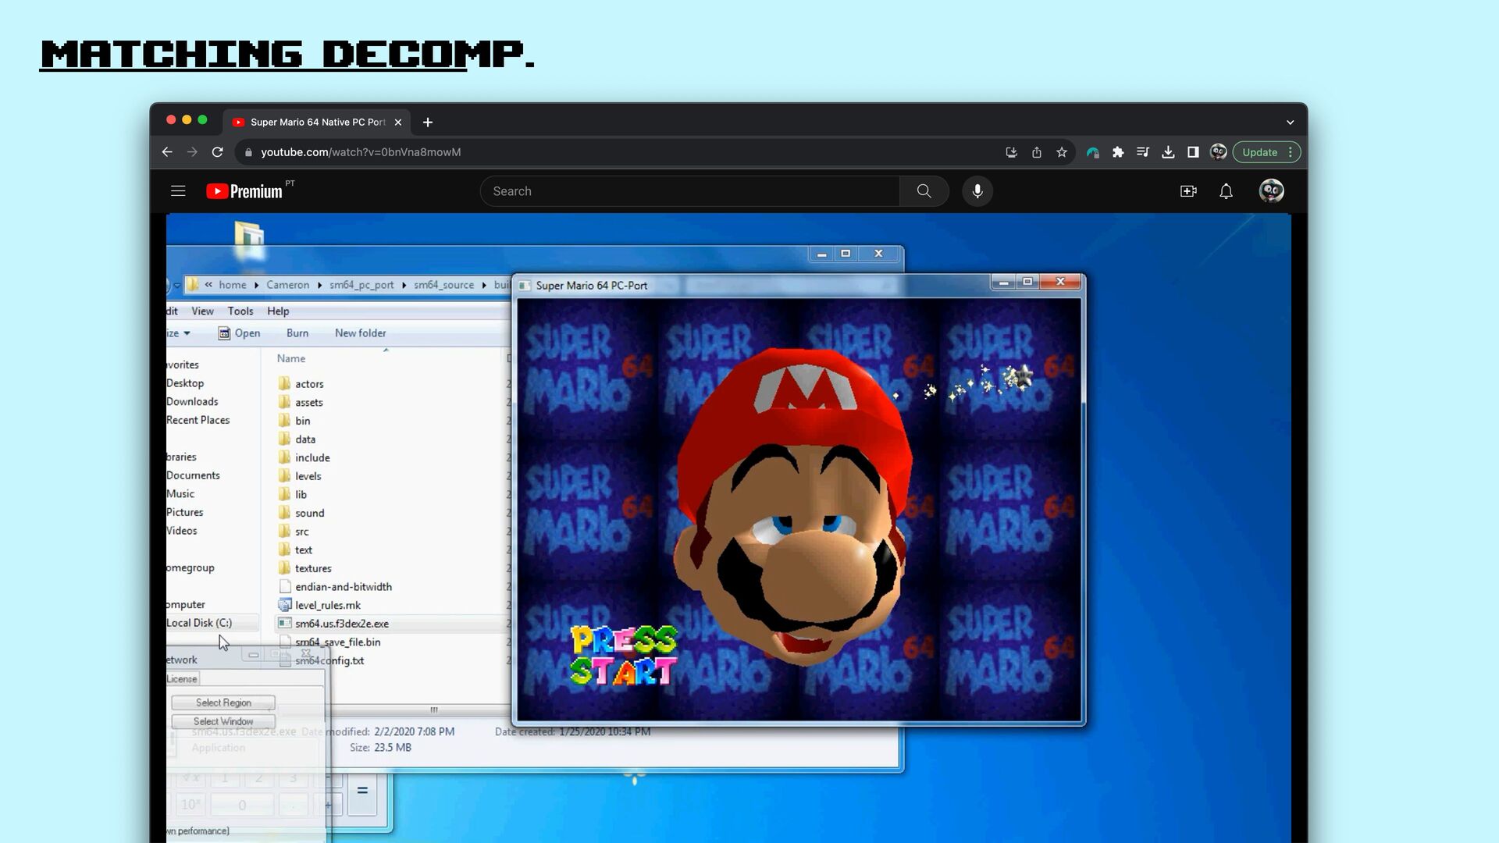Click the share page icon in address bar
The image size is (1499, 843).
(x=1037, y=152)
